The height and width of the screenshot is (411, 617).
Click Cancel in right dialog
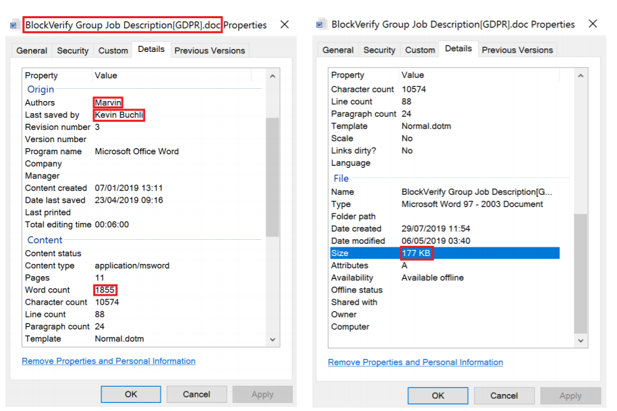(x=504, y=396)
